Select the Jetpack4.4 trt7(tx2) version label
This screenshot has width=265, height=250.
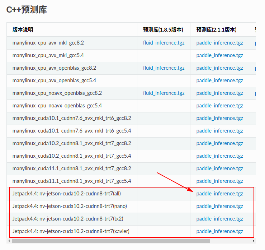coord(68,219)
